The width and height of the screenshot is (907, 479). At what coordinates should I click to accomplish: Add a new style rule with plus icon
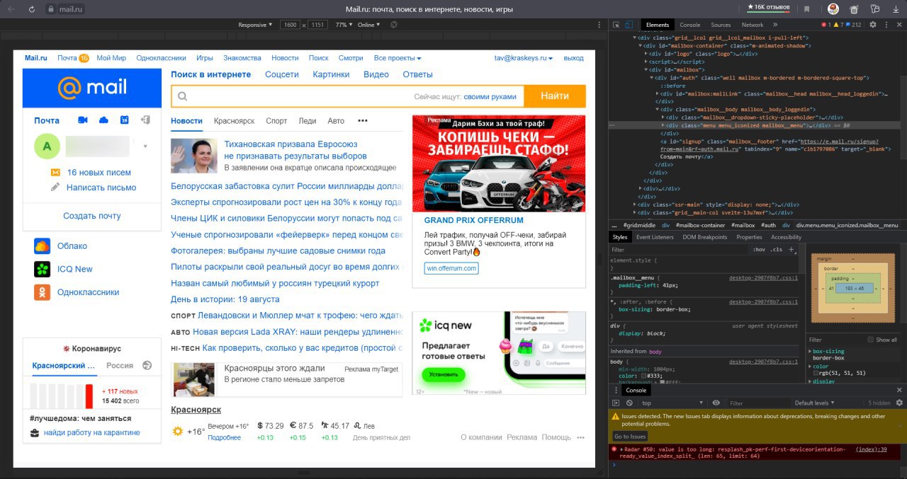click(x=791, y=249)
